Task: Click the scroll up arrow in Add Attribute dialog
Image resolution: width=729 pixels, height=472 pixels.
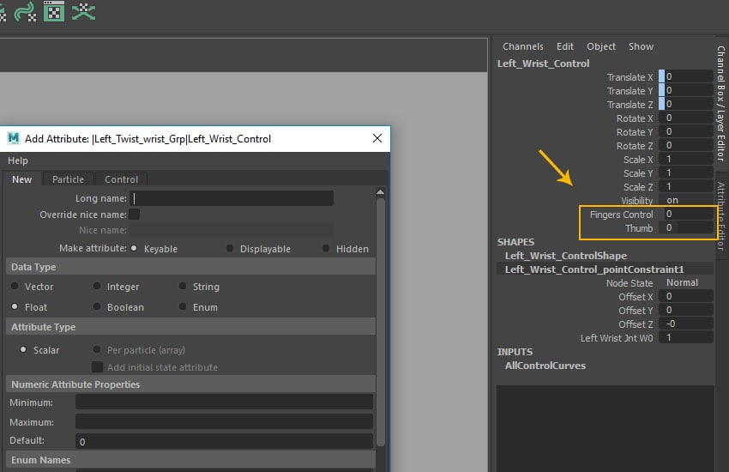Action: pyautogui.click(x=381, y=194)
